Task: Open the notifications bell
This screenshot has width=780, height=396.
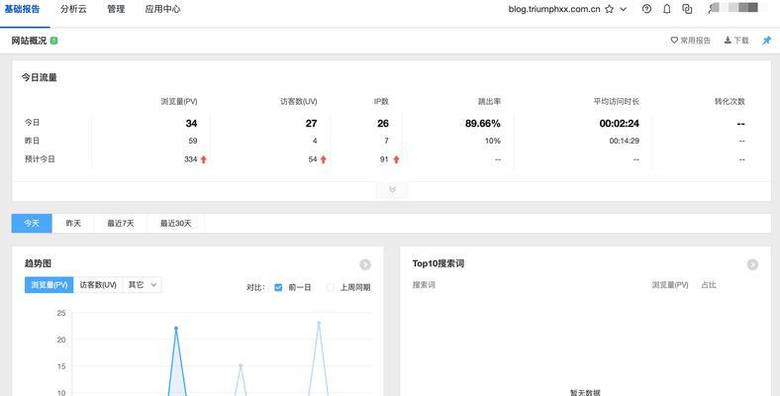Action: (x=667, y=9)
